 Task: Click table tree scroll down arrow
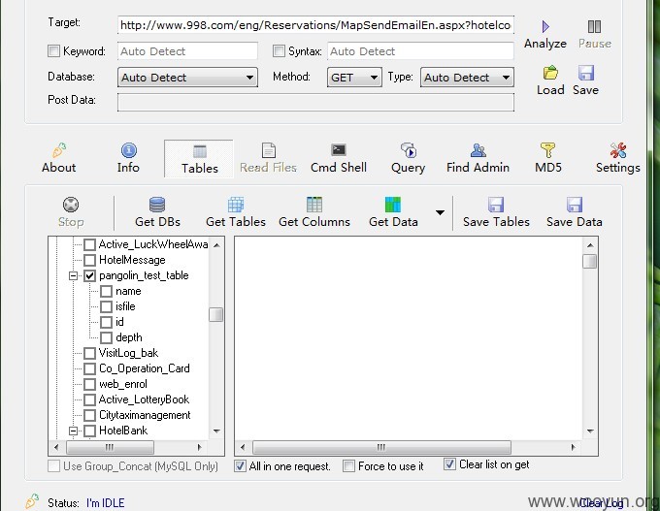pos(216,431)
